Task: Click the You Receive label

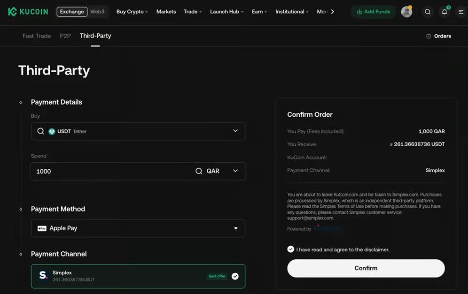Action: click(x=302, y=144)
